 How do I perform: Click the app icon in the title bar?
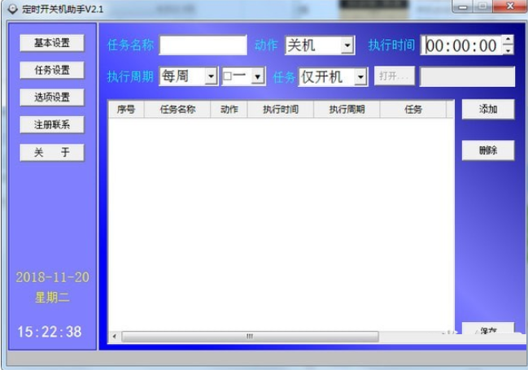coord(13,9)
